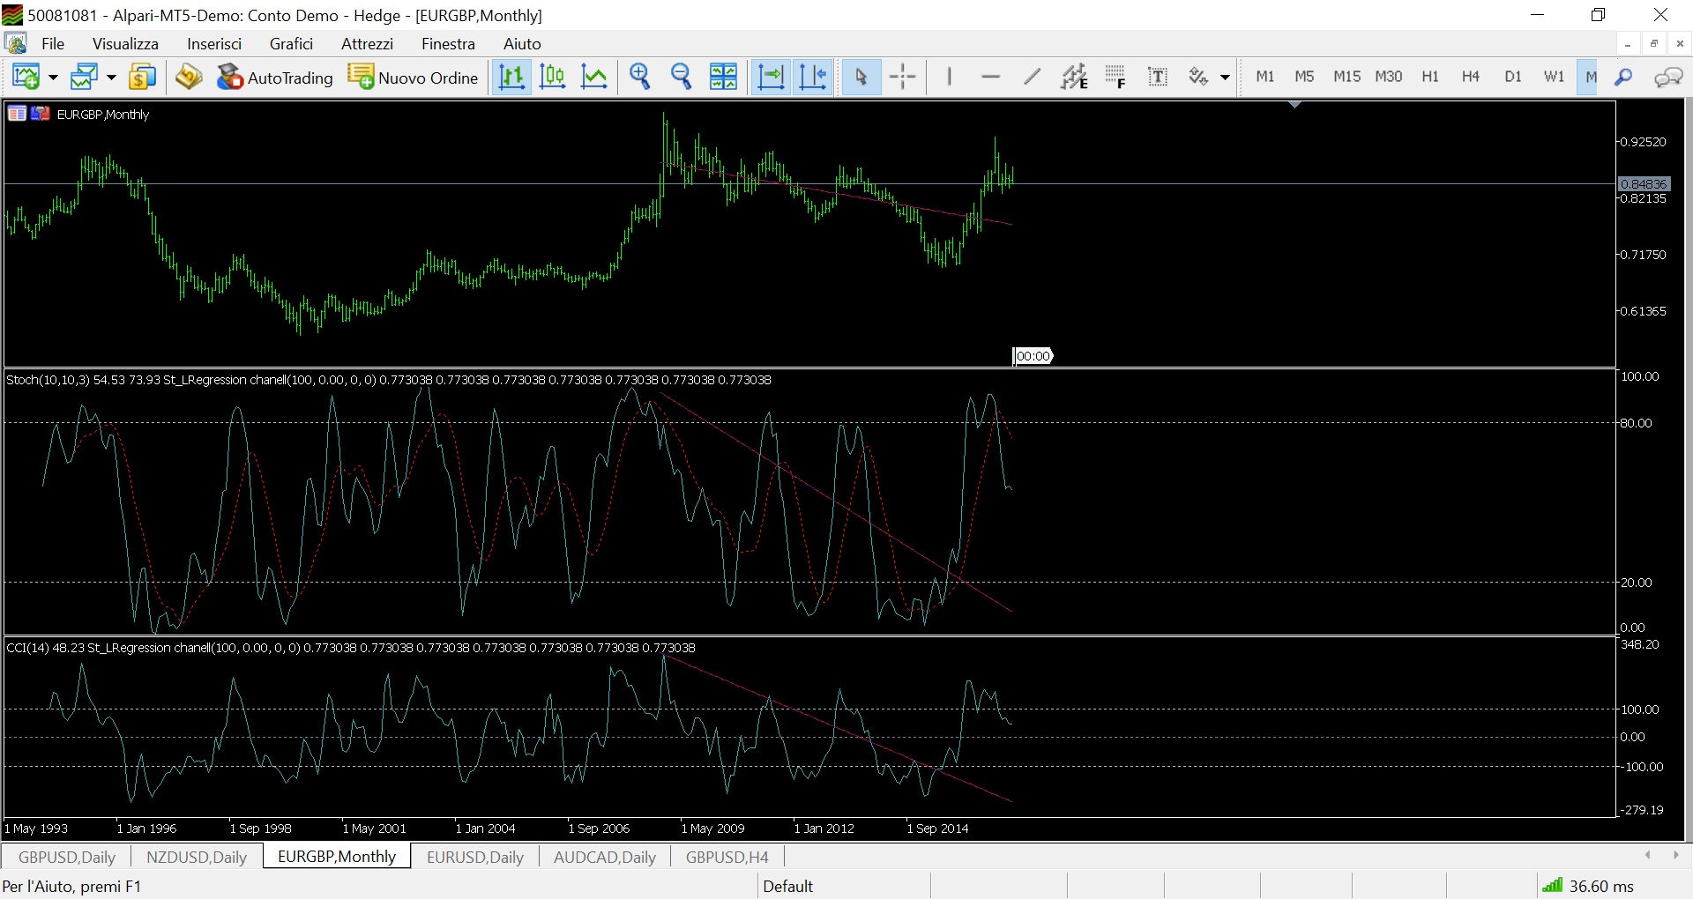Insert a text label object

tap(1157, 78)
